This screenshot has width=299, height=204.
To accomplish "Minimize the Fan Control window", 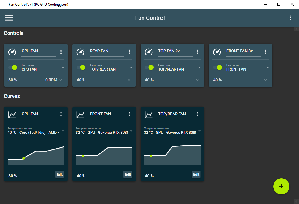I will click(266, 4).
